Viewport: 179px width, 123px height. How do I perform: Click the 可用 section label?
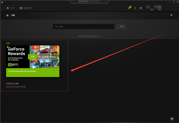coord(8,43)
